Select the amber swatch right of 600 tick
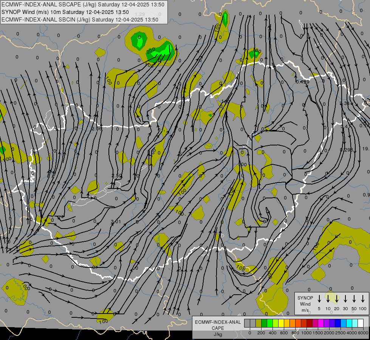The height and width of the screenshot is (340, 370). pyautogui.click(x=287, y=323)
